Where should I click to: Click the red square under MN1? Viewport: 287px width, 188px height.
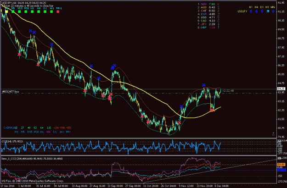click(58, 11)
